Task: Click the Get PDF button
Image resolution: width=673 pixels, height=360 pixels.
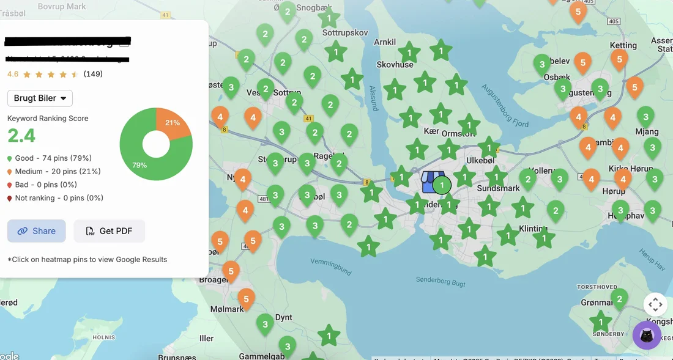Action: (x=109, y=231)
